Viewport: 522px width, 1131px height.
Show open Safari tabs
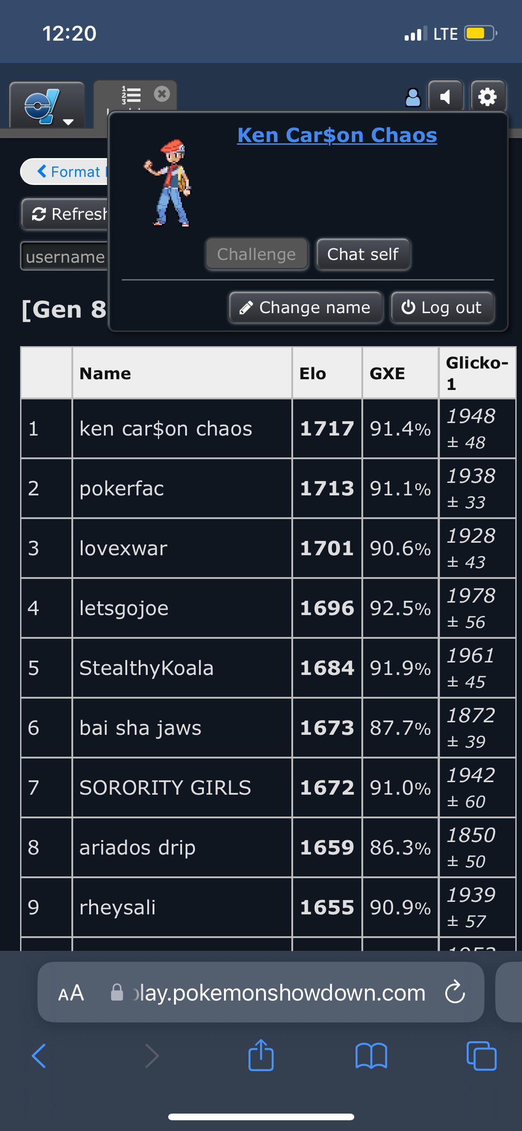481,1056
